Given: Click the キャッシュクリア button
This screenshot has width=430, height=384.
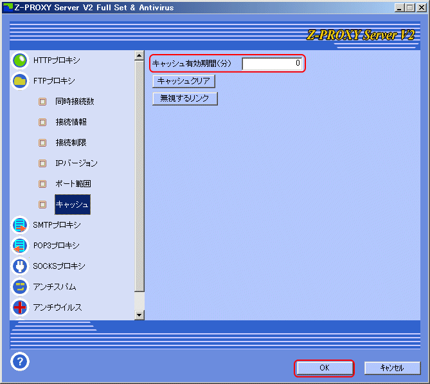Looking at the screenshot, I should [x=184, y=81].
